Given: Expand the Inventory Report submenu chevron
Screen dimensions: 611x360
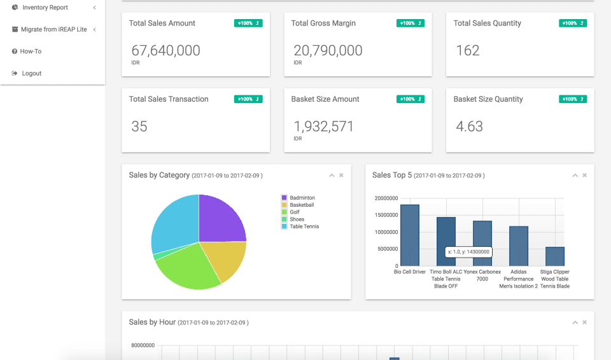Looking at the screenshot, I should (94, 8).
